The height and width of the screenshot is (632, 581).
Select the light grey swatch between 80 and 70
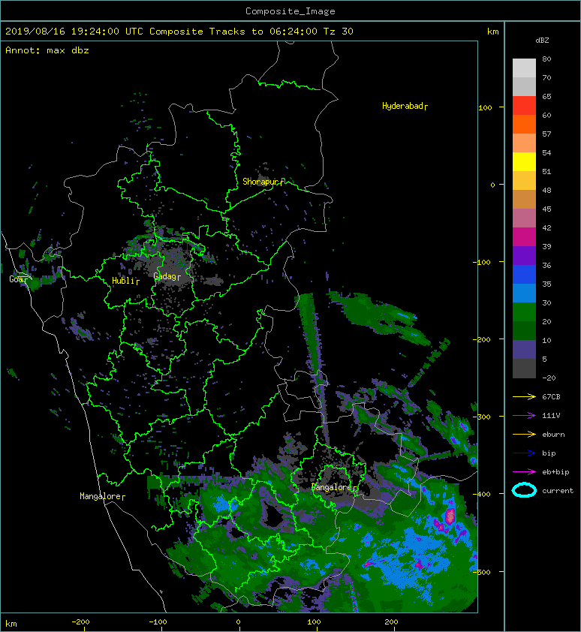pos(524,68)
